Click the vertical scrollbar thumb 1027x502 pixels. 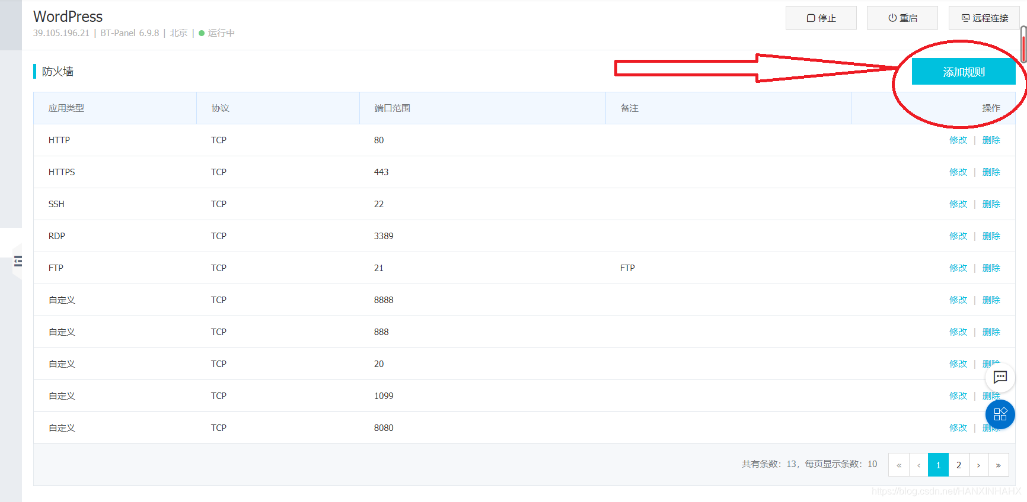1023,44
